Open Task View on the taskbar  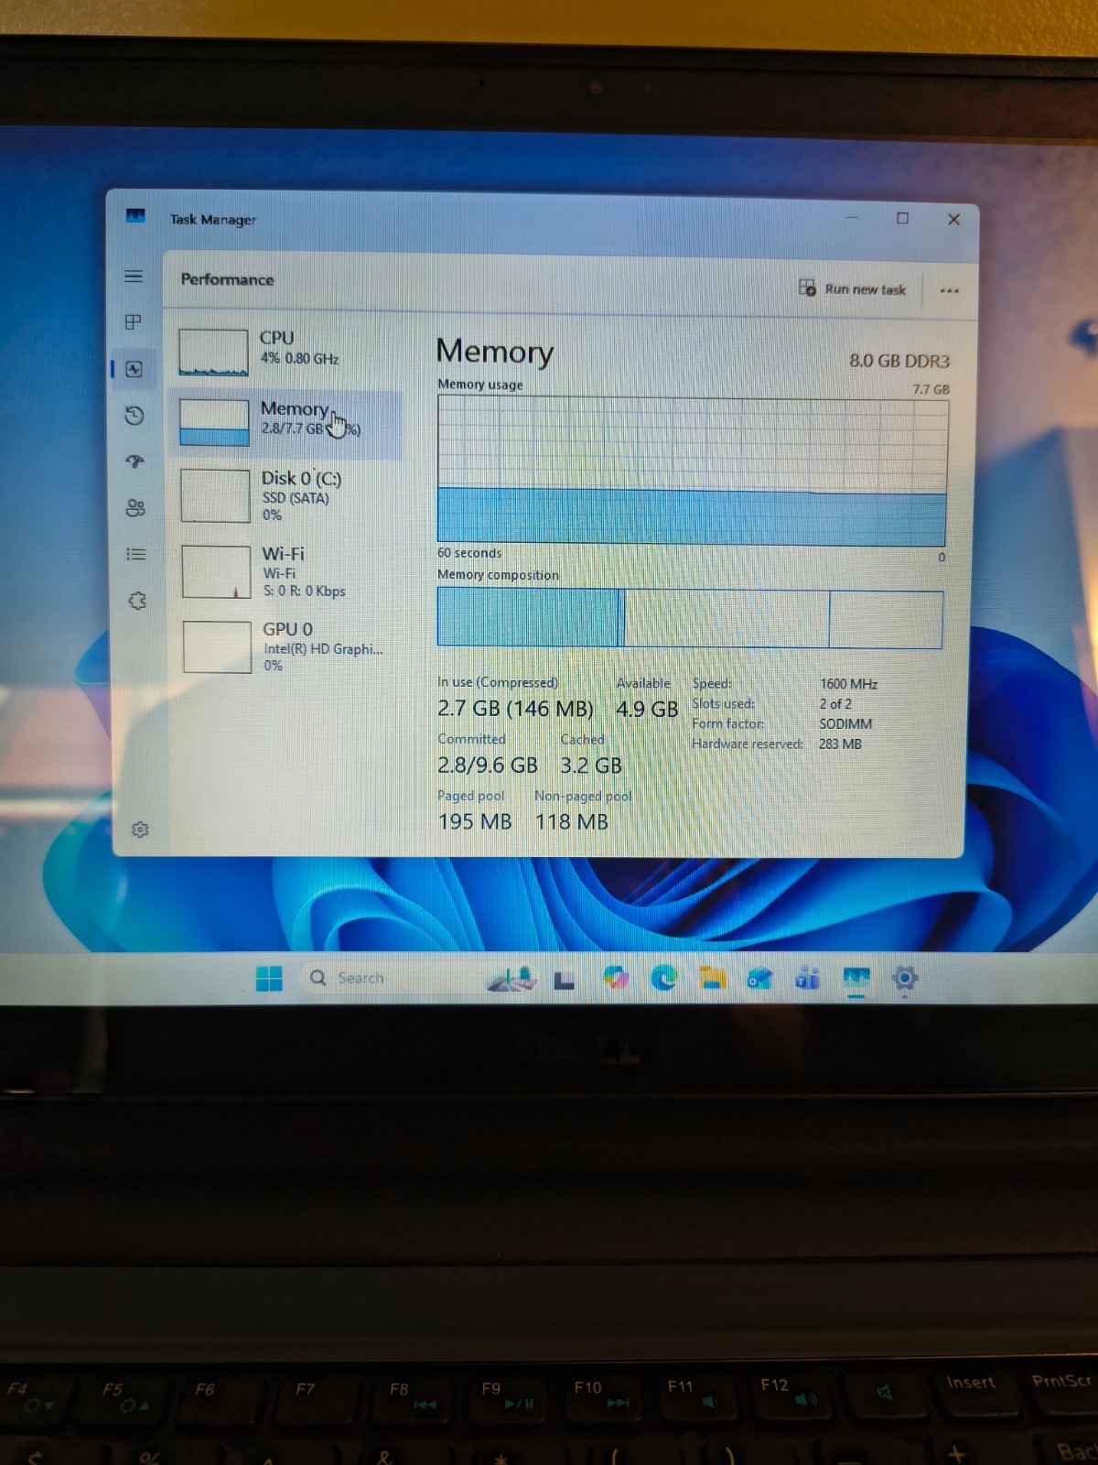coord(565,981)
